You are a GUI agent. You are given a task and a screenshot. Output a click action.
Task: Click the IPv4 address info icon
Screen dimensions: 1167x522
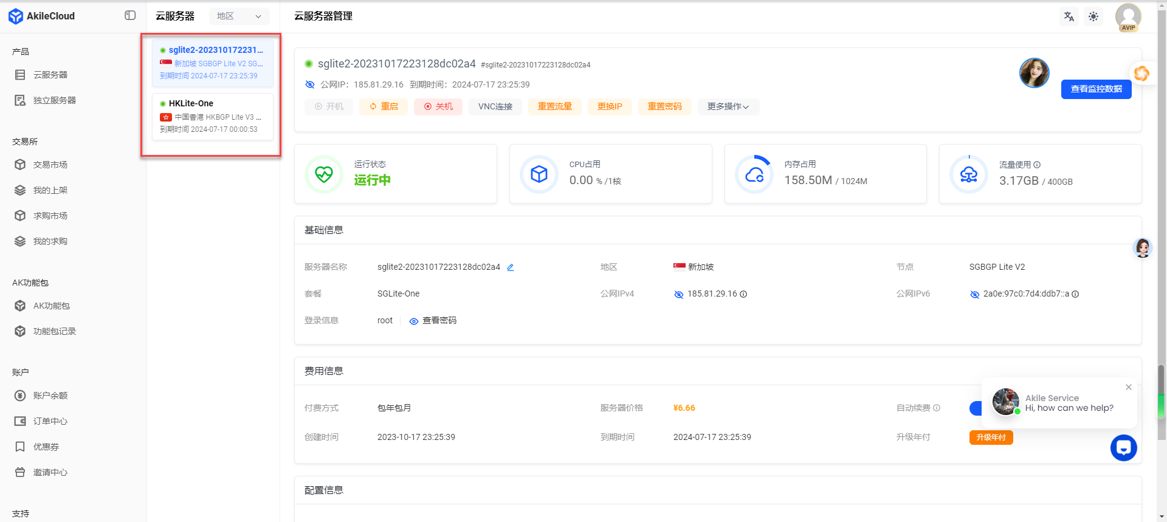(743, 294)
